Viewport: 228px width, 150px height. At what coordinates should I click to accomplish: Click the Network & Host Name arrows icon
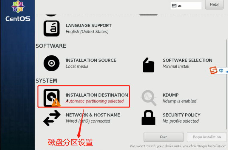(52, 118)
